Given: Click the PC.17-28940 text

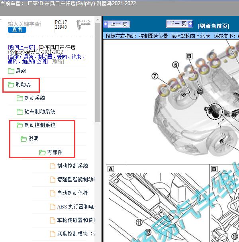Looking at the screenshot, I should 61,25.
